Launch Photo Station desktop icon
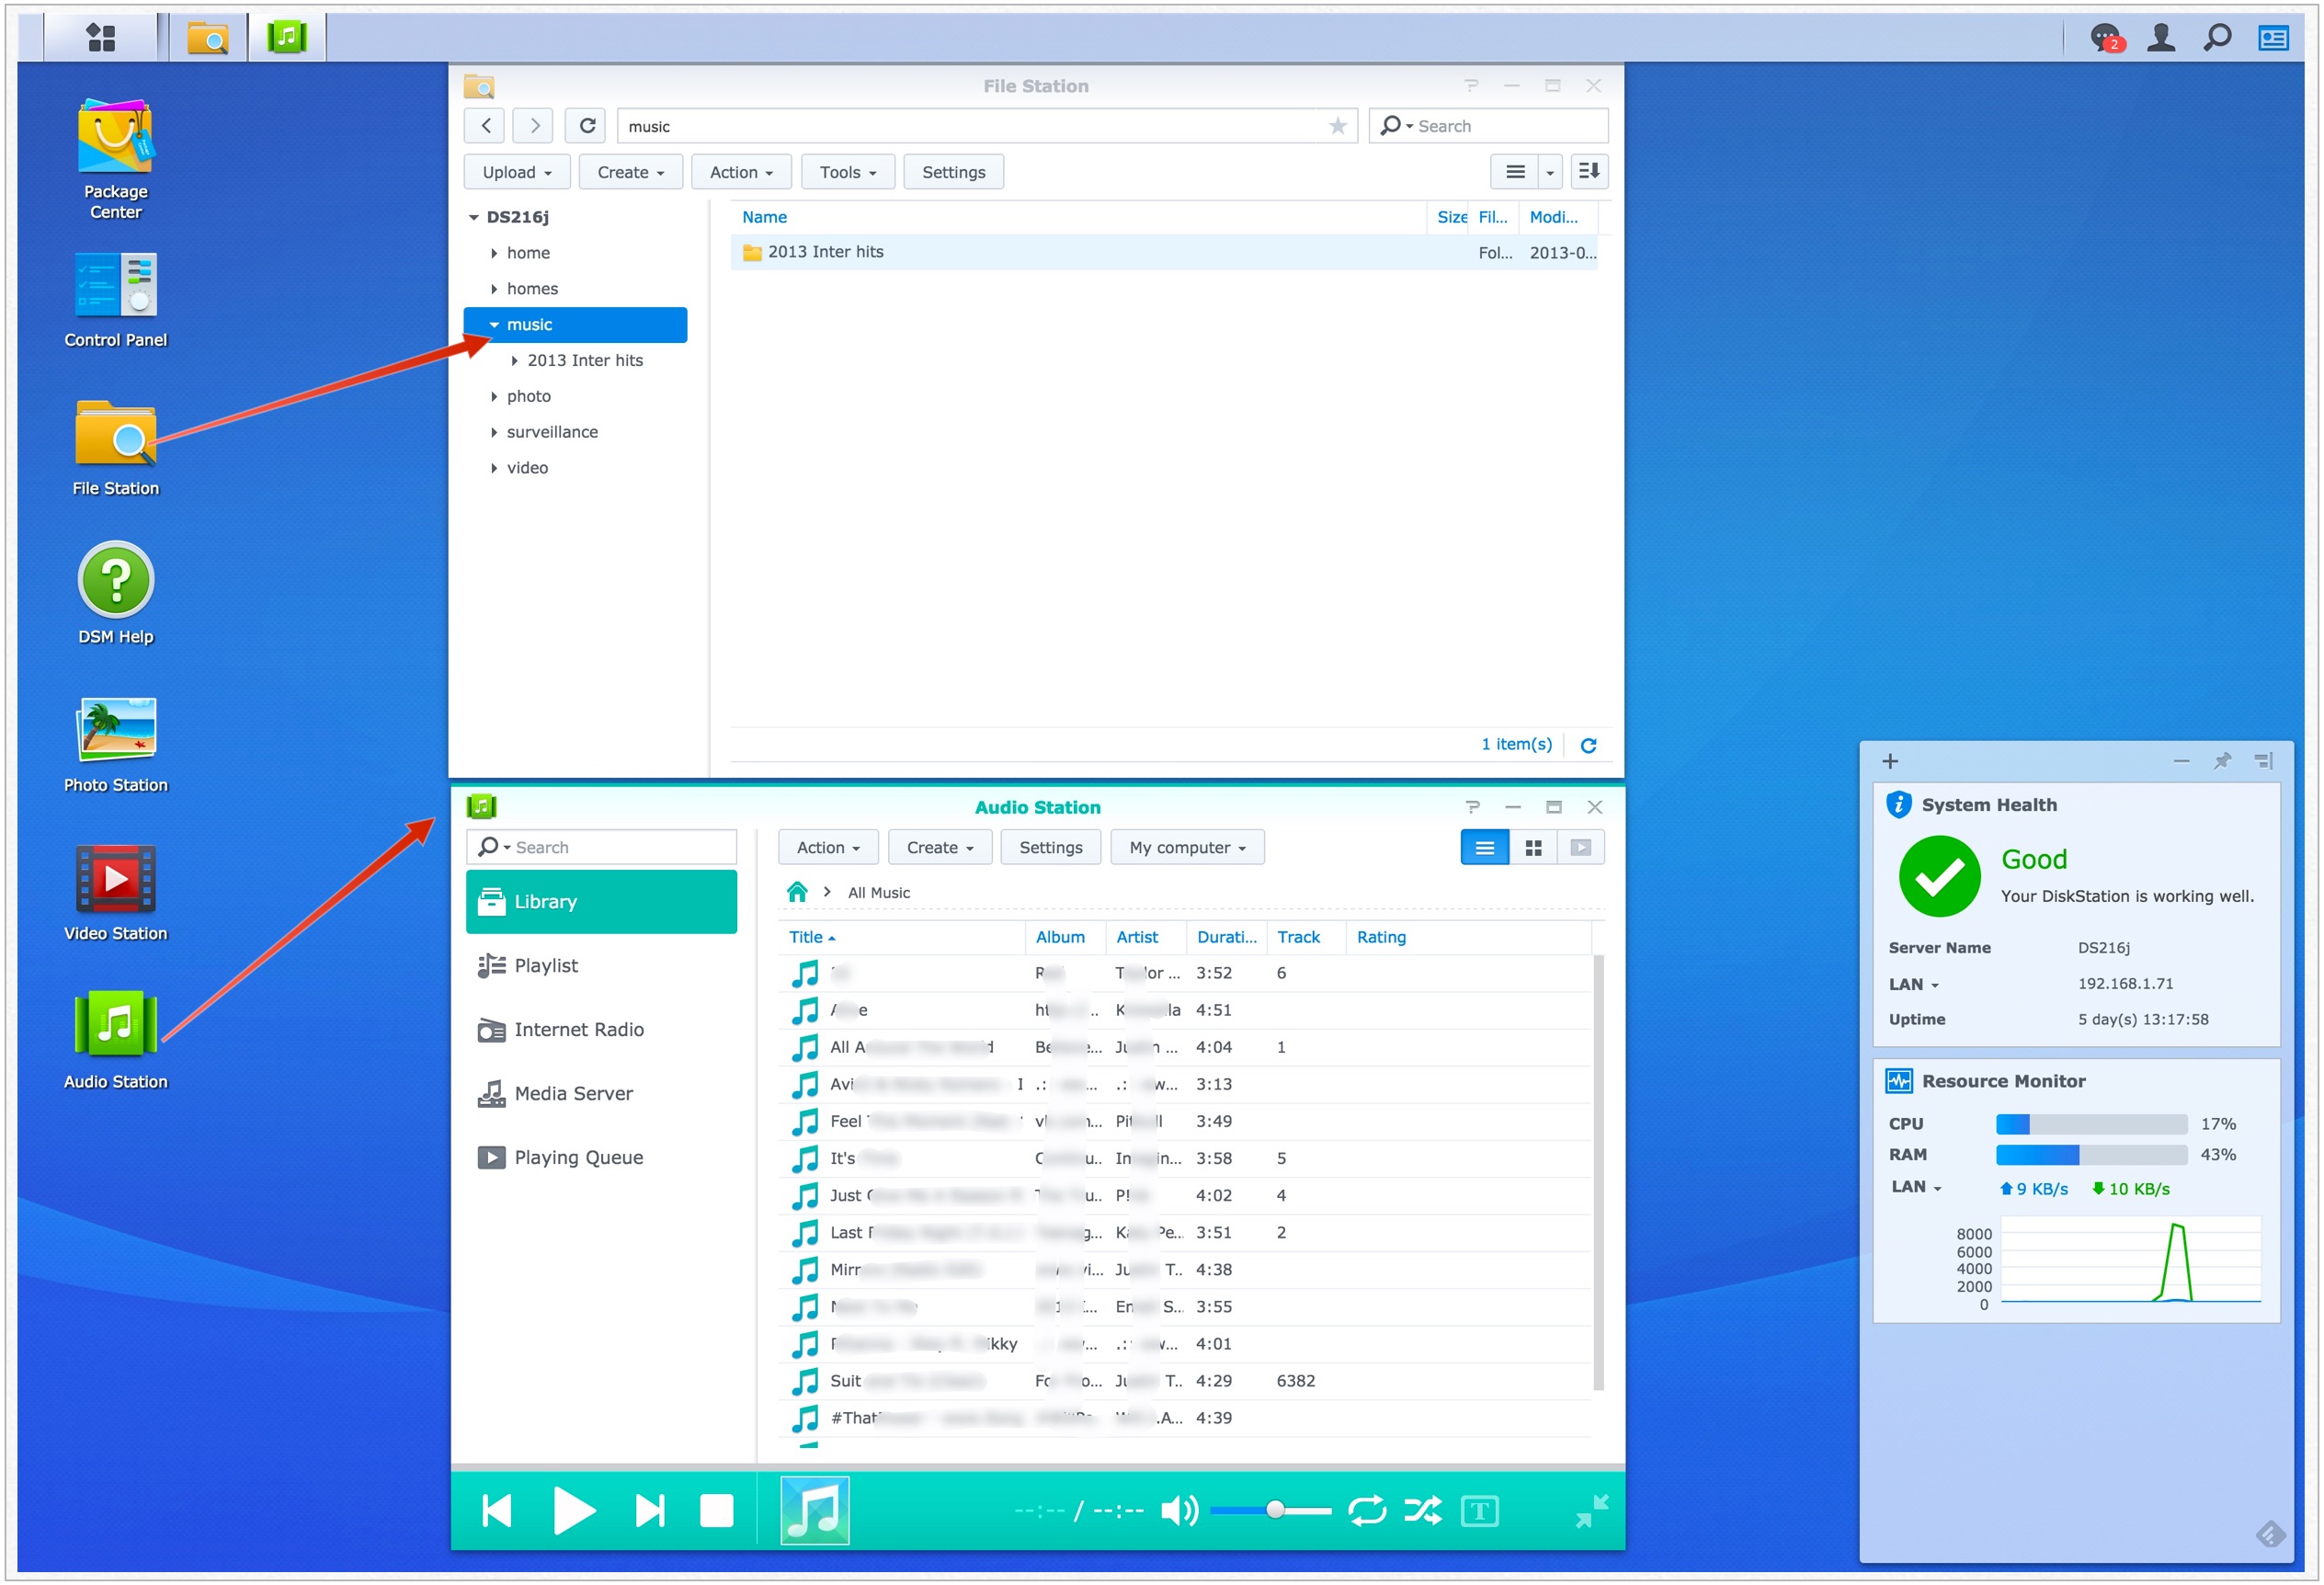The width and height of the screenshot is (2324, 1585). point(115,744)
